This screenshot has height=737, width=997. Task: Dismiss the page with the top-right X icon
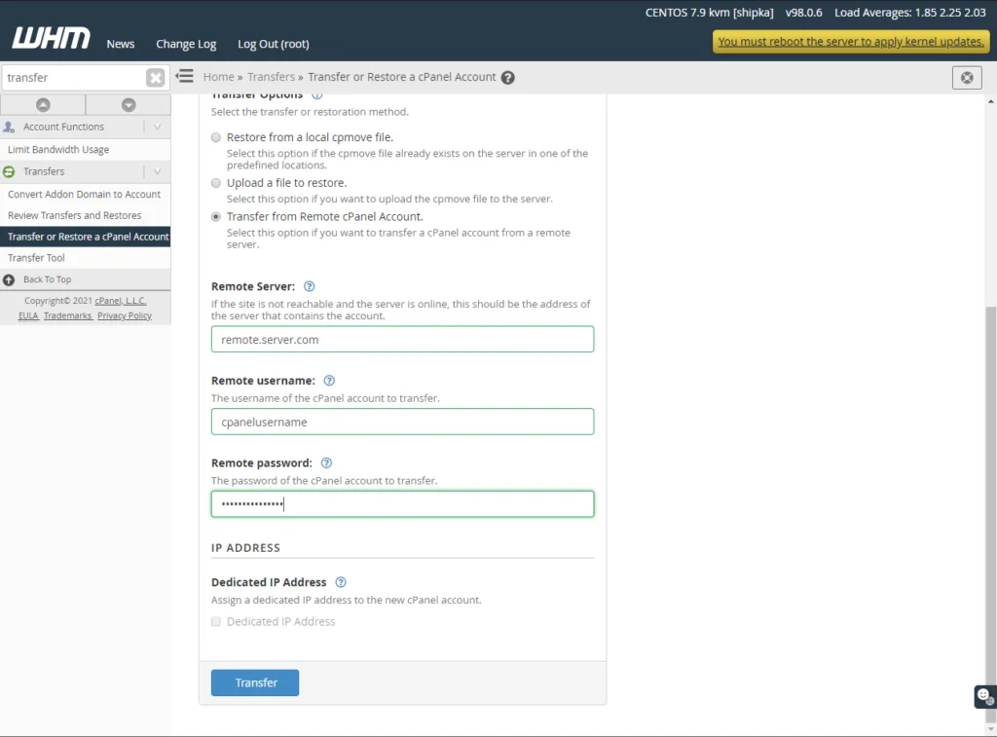966,77
